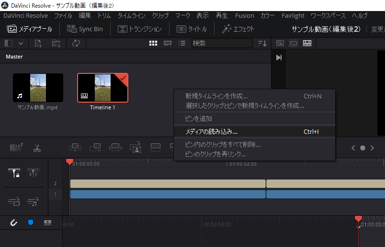Image resolution: width=385 pixels, height=247 pixels.
Task: Click the sync clips refresh icon
Action: [76, 43]
